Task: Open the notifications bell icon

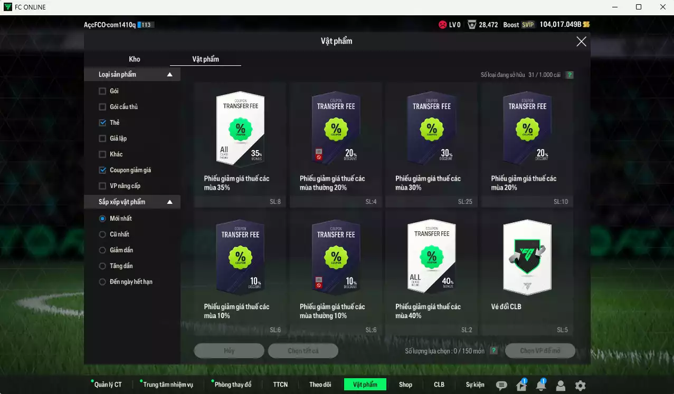Action: tap(541, 386)
